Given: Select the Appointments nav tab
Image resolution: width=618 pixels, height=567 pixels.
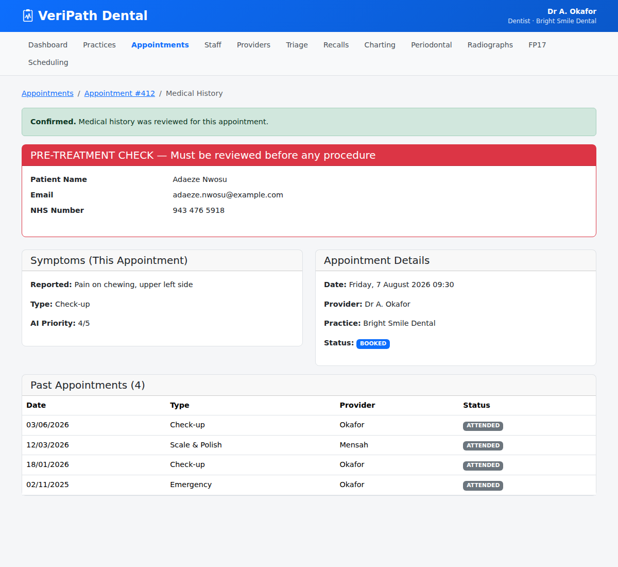Looking at the screenshot, I should pyautogui.click(x=160, y=45).
